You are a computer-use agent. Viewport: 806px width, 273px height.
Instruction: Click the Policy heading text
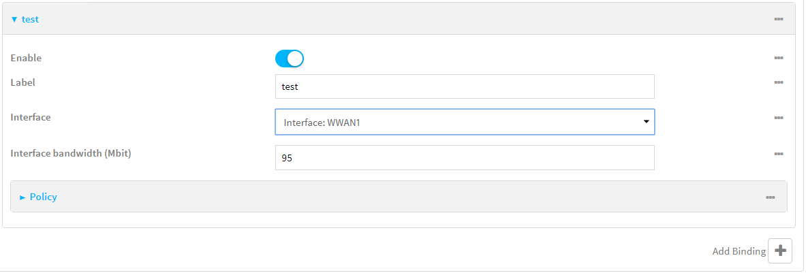[44, 197]
